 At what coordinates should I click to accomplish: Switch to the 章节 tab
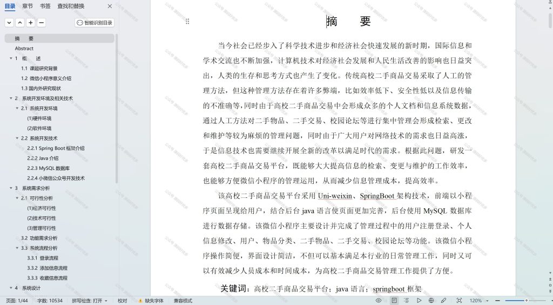pyautogui.click(x=27, y=6)
